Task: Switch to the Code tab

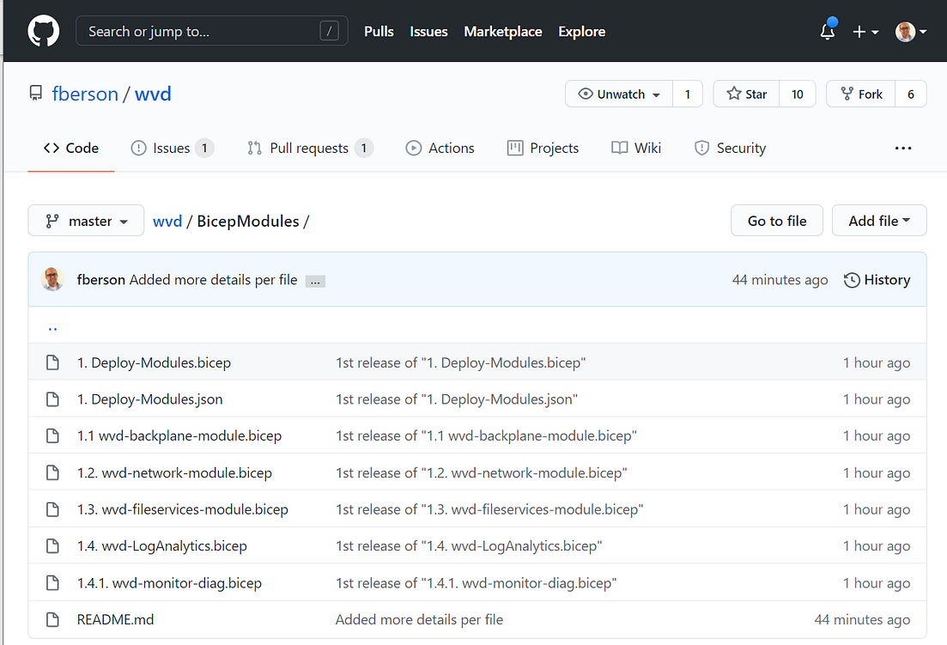Action: click(x=70, y=148)
